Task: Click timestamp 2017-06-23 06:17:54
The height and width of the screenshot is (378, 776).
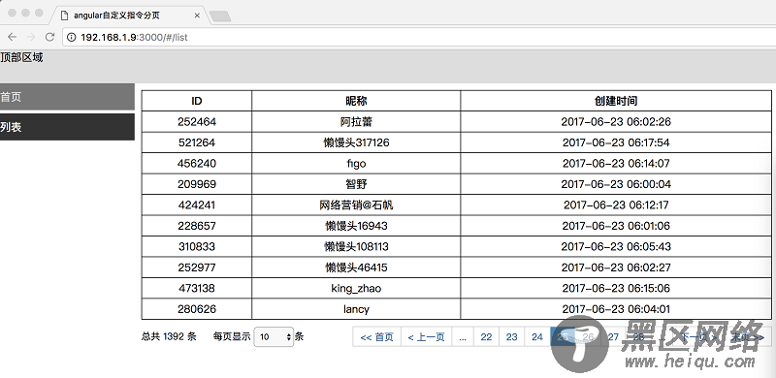Action: click(x=616, y=142)
